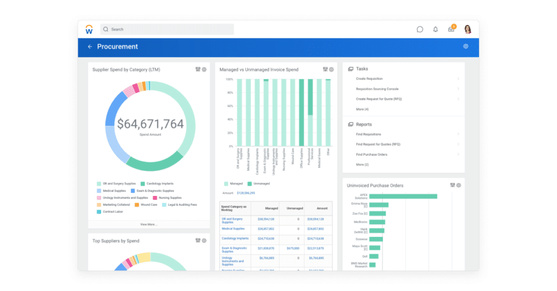Open the Find Requisitions report

[368, 134]
